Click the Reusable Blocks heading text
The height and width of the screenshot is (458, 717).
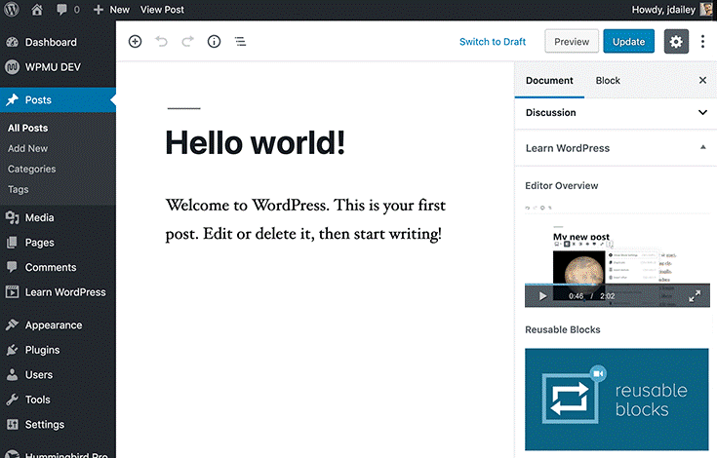[563, 329]
